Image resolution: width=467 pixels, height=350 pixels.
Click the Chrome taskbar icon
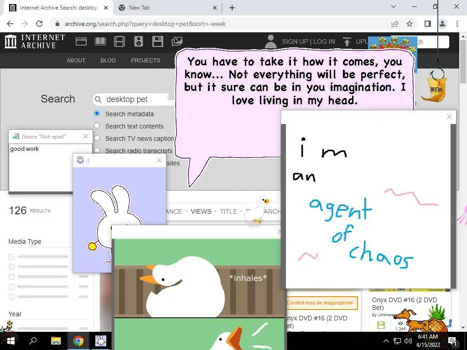click(x=78, y=341)
